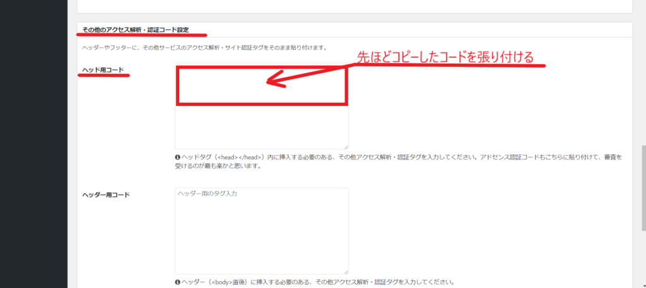
Task: Click resize handle of ヘッド用コード textarea
Action: pyautogui.click(x=346, y=147)
